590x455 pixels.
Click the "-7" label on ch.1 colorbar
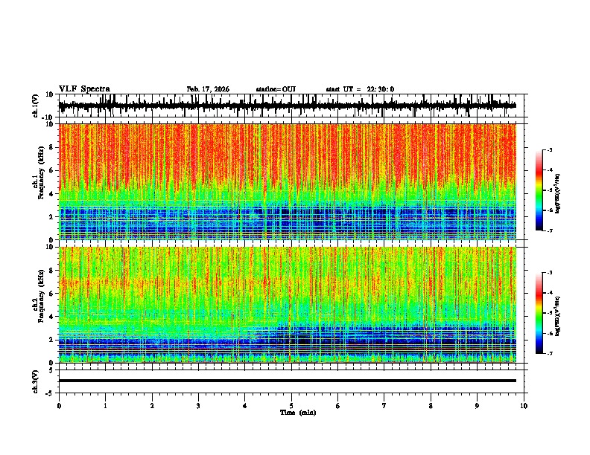549,230
